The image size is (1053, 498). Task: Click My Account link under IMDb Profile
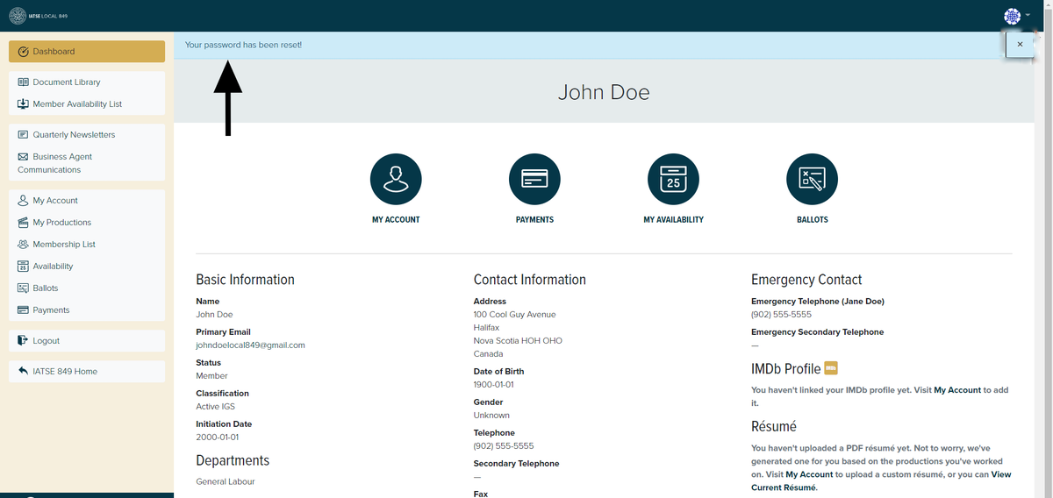pos(957,390)
